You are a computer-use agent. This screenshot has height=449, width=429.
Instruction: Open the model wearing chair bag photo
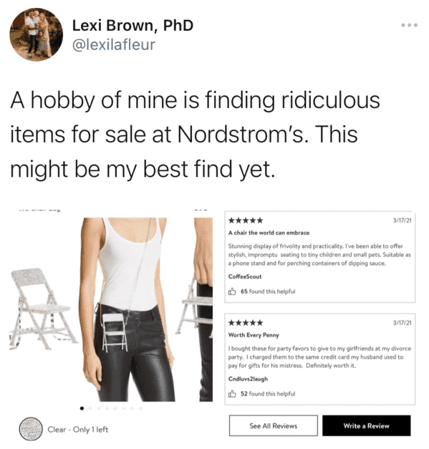pos(128,309)
